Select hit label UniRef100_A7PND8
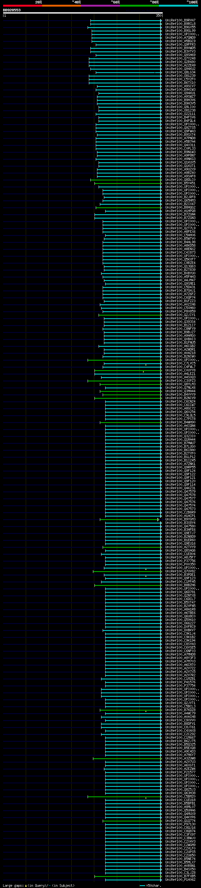The image size is (201, 888). (x=180, y=138)
